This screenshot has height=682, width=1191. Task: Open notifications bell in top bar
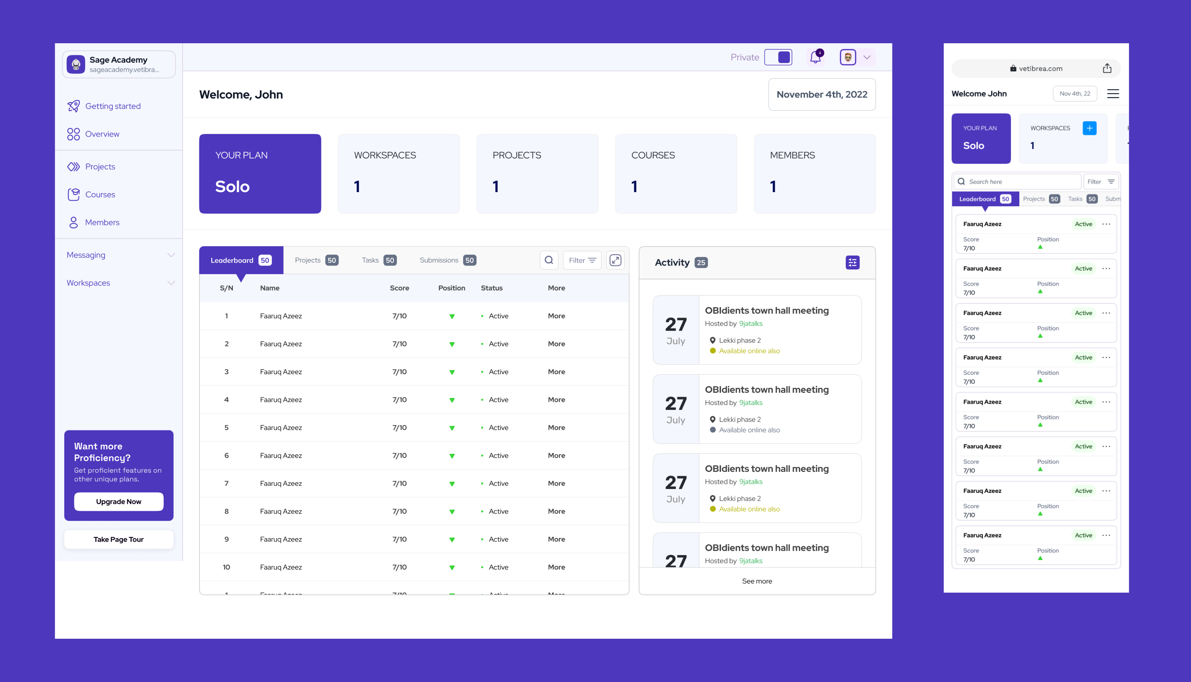(x=815, y=57)
